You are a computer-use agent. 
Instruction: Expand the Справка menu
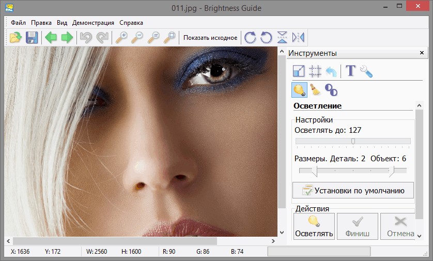131,23
